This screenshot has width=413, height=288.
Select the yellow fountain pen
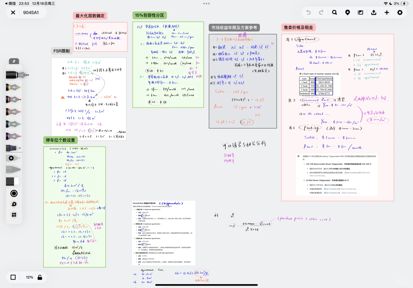[13, 87]
